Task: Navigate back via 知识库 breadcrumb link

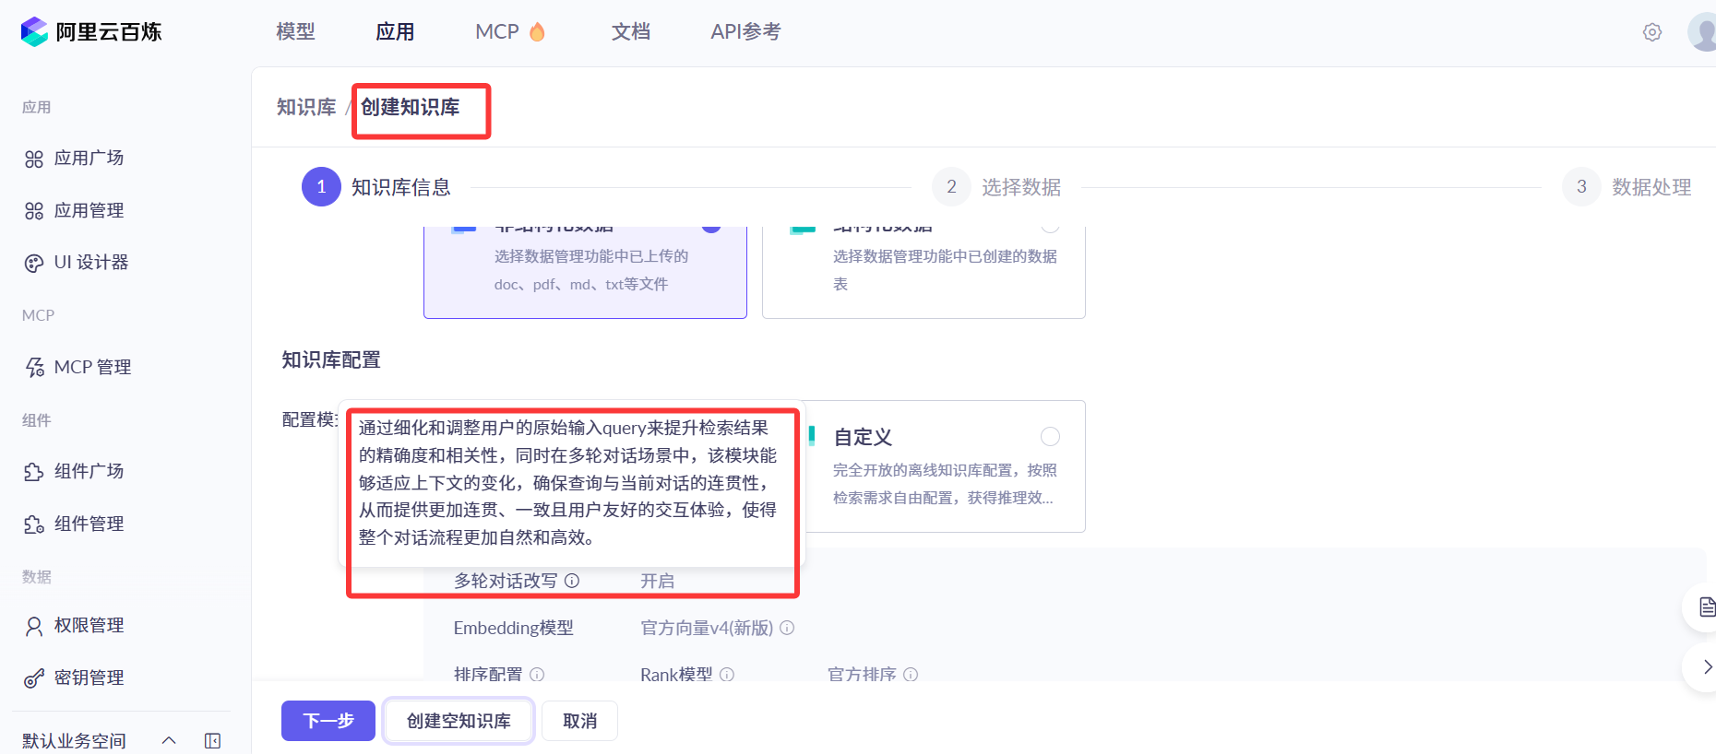Action: pos(306,107)
